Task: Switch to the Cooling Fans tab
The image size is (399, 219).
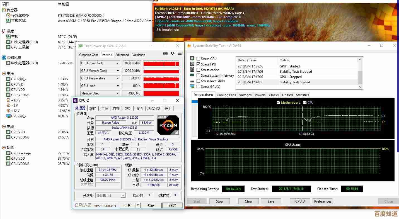Action: coord(226,95)
